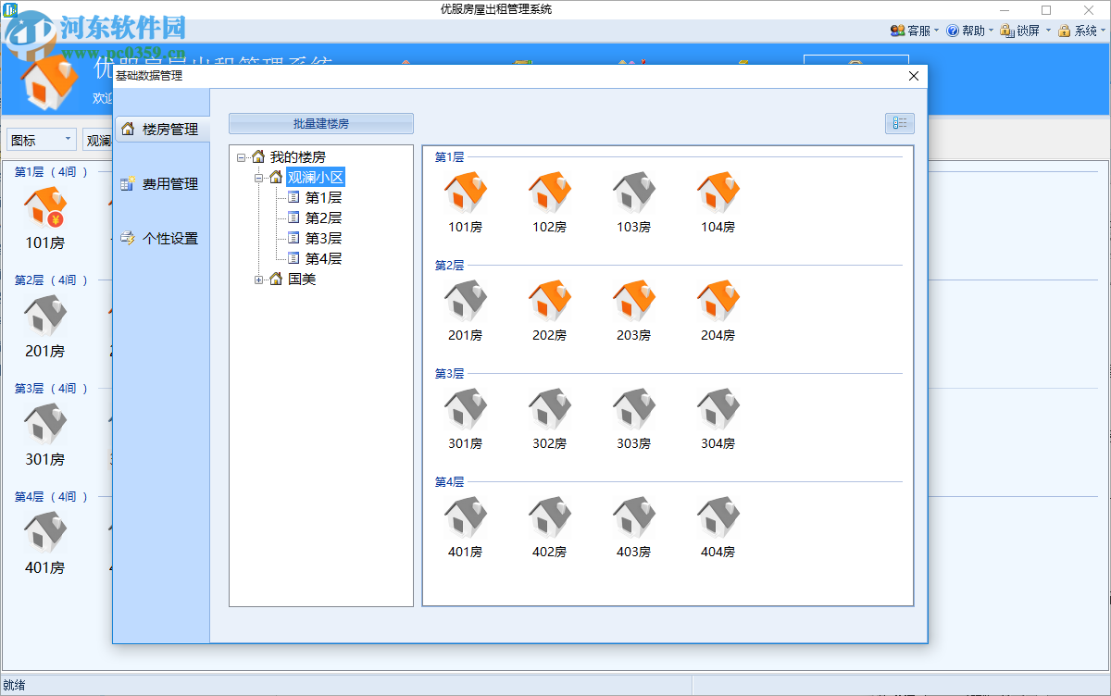Select room 401房 icon in the dialog
This screenshot has width=1111, height=696.
pos(466,518)
